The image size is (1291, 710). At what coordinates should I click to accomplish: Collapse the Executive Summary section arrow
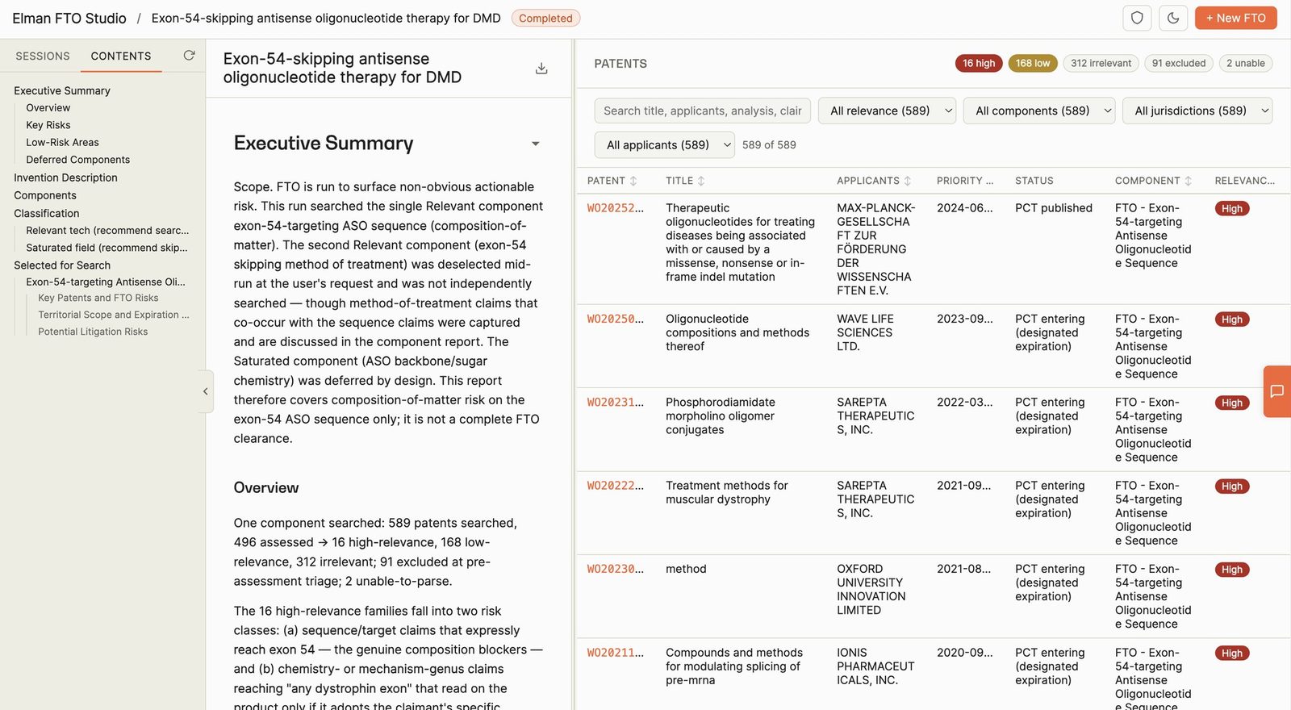[x=535, y=144]
